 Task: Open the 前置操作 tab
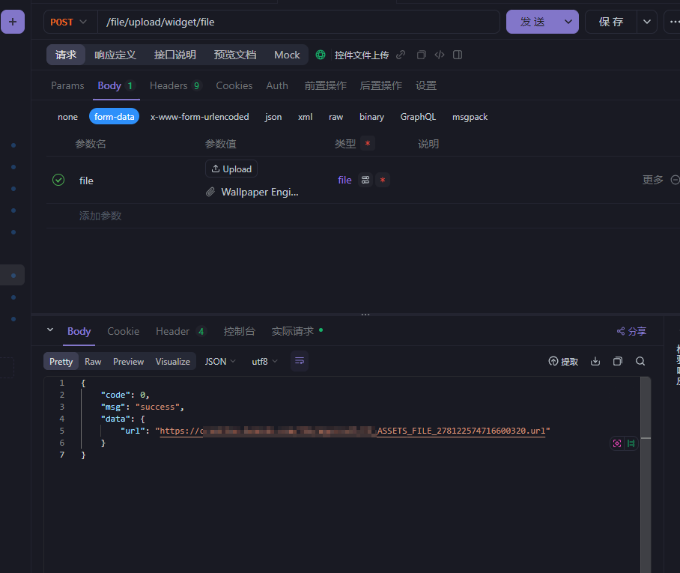tap(325, 85)
